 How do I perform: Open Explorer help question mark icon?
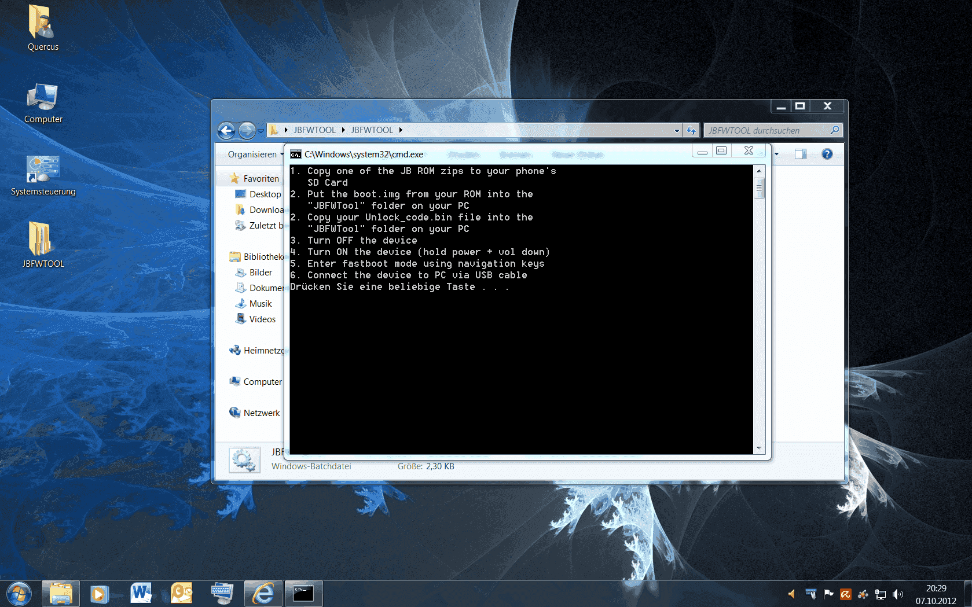click(827, 154)
